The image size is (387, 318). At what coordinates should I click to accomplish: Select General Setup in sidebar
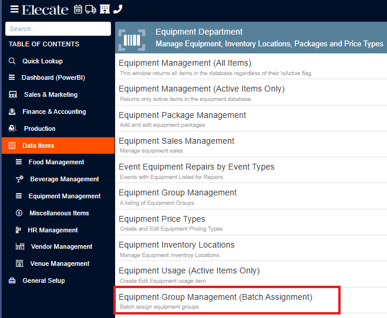click(x=58, y=280)
